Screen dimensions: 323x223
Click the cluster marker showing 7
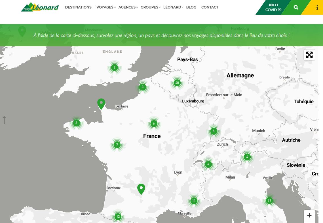click(x=117, y=145)
